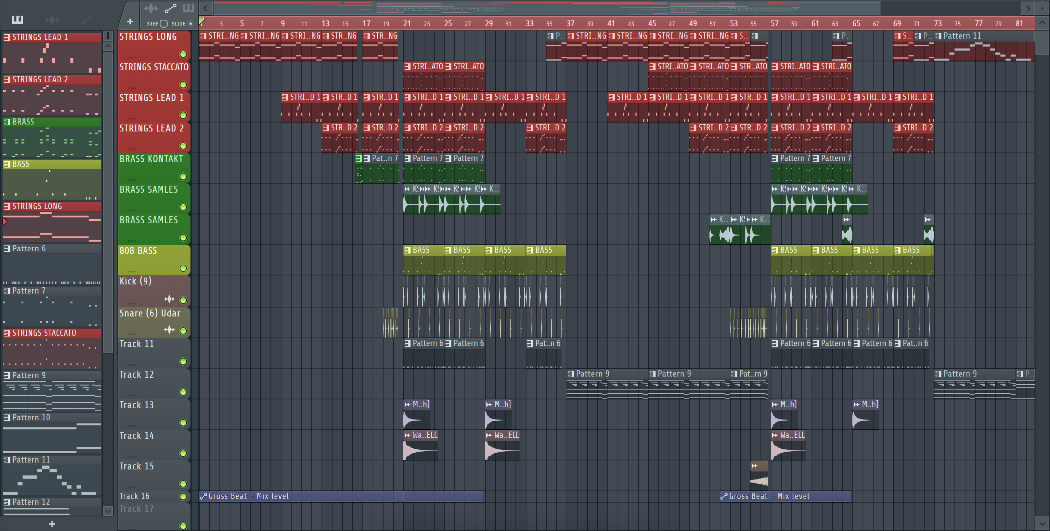Enable the STEP editing checkbox
Screen dimensions: 1050x531
point(163,24)
